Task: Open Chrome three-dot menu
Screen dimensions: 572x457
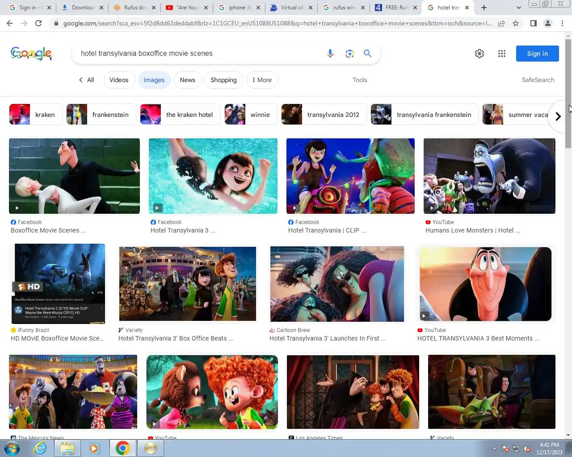Action: click(562, 23)
